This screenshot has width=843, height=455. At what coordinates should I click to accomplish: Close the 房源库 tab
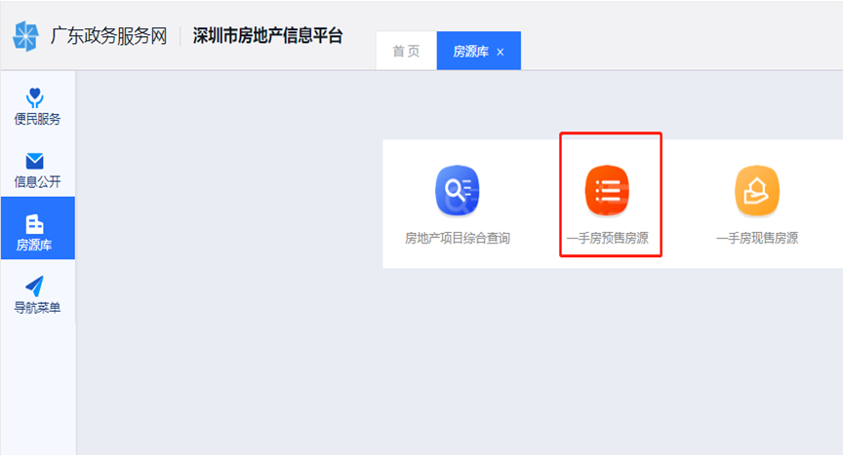click(500, 52)
